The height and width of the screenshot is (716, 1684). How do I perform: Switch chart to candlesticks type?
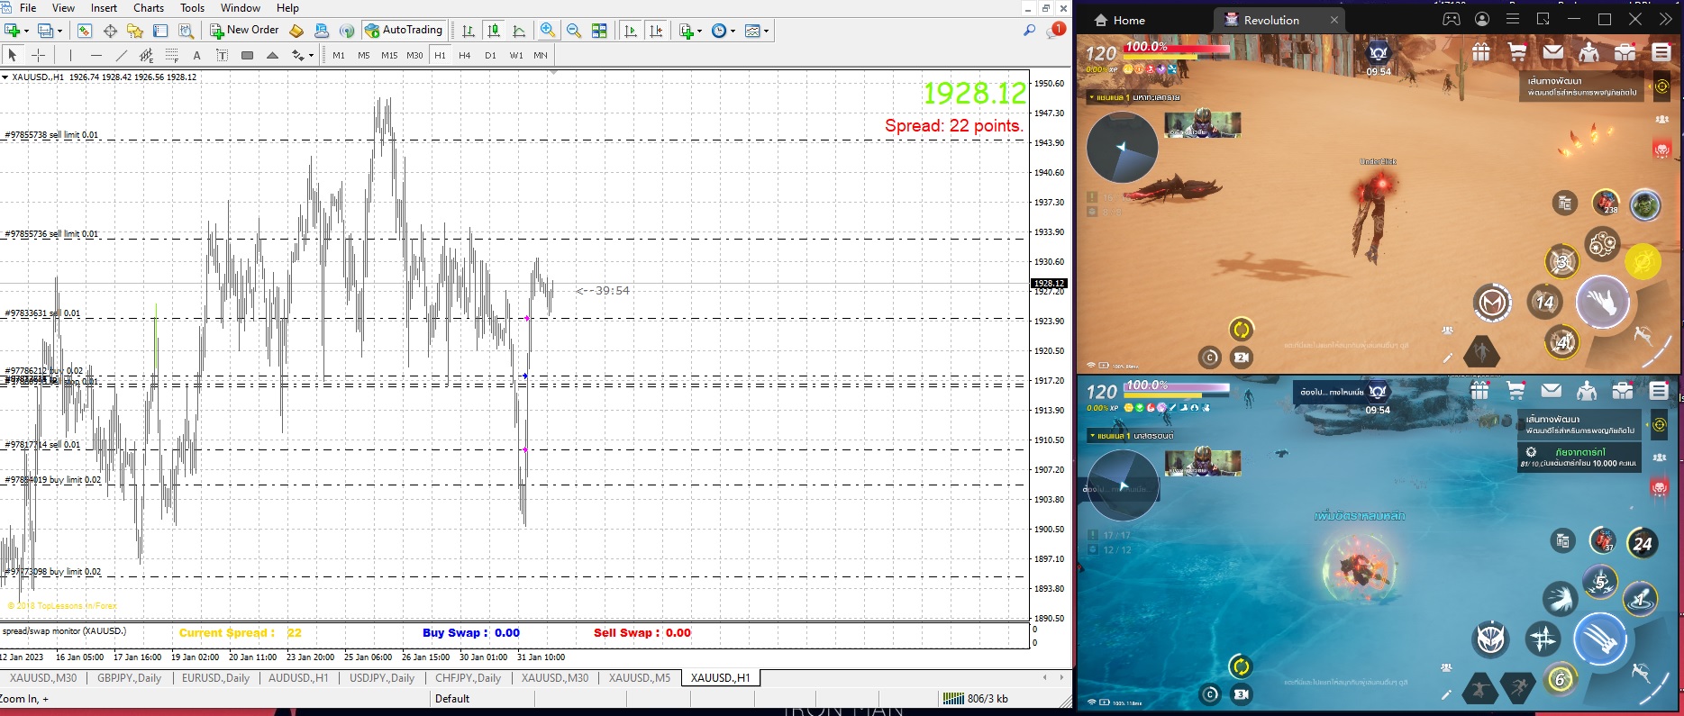(x=494, y=31)
